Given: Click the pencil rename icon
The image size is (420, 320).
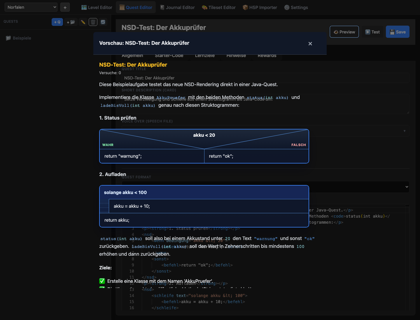Looking at the screenshot, I should (x=83, y=22).
